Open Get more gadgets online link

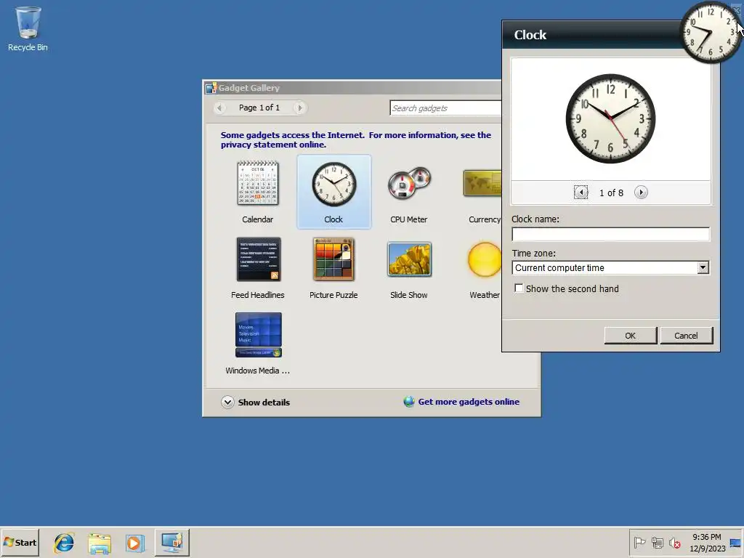pyautogui.click(x=469, y=402)
